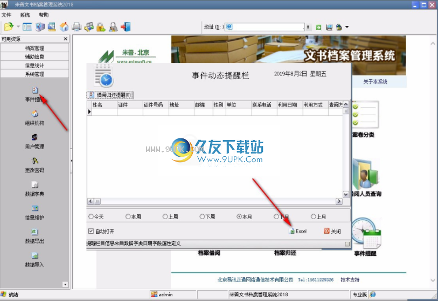
Task: Click the users-and-keys toolbar icon
Action: [x=89, y=27]
